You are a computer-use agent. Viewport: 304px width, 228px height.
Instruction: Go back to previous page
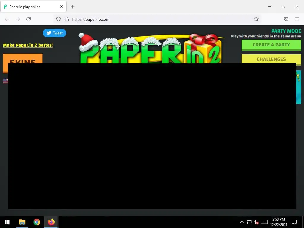pos(7,19)
